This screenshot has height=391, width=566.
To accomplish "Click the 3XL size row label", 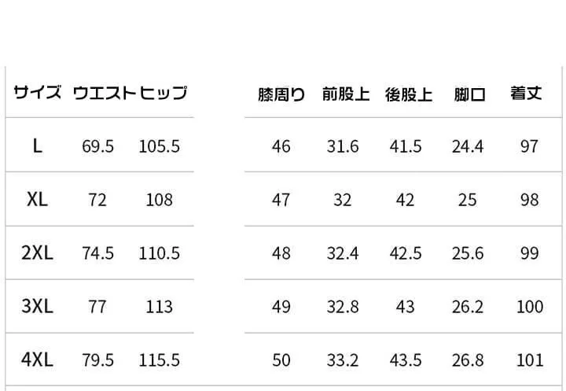I will (37, 306).
